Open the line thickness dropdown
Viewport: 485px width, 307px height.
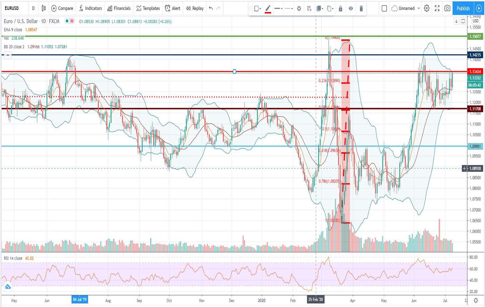(278, 9)
